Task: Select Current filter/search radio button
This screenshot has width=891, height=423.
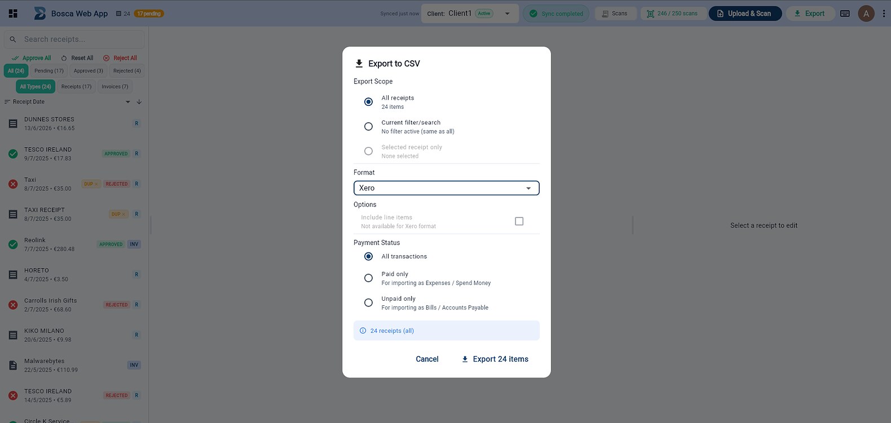Action: pyautogui.click(x=368, y=127)
